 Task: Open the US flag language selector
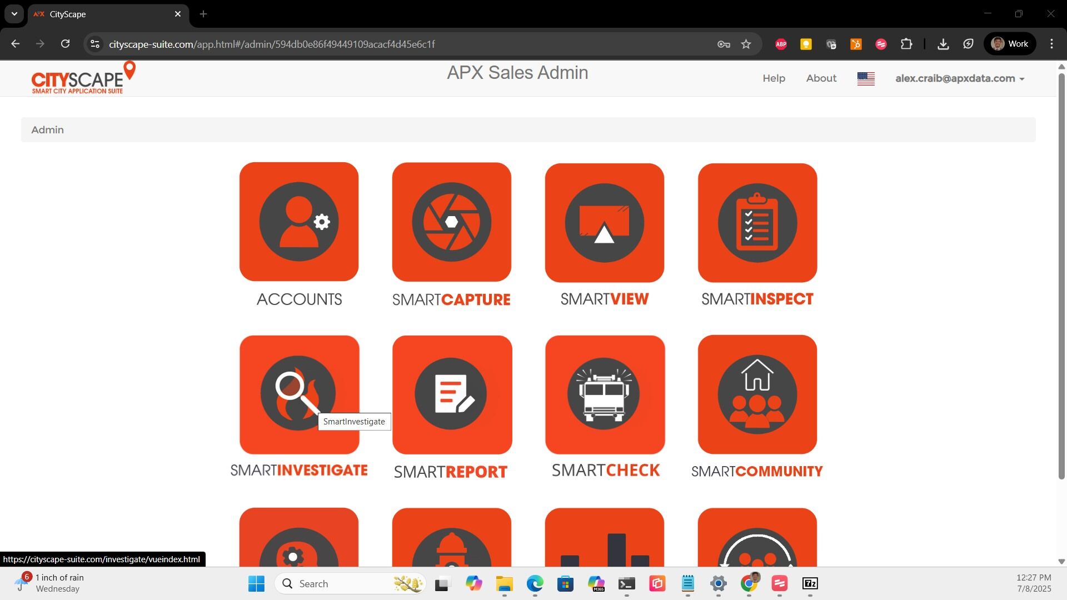pos(866,78)
